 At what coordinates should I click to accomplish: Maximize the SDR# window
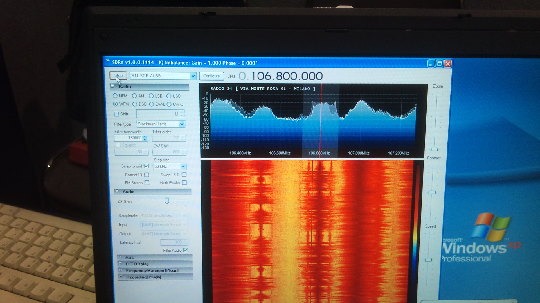click(439, 64)
